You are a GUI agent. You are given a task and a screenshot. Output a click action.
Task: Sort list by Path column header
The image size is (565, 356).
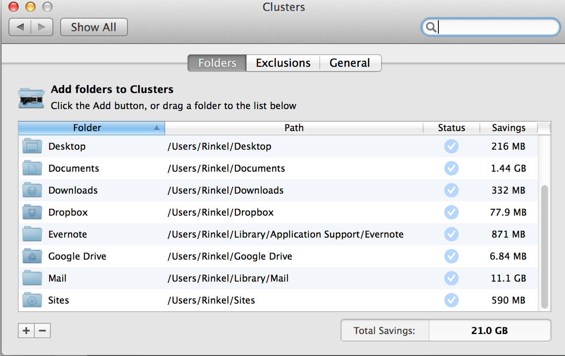click(x=294, y=128)
